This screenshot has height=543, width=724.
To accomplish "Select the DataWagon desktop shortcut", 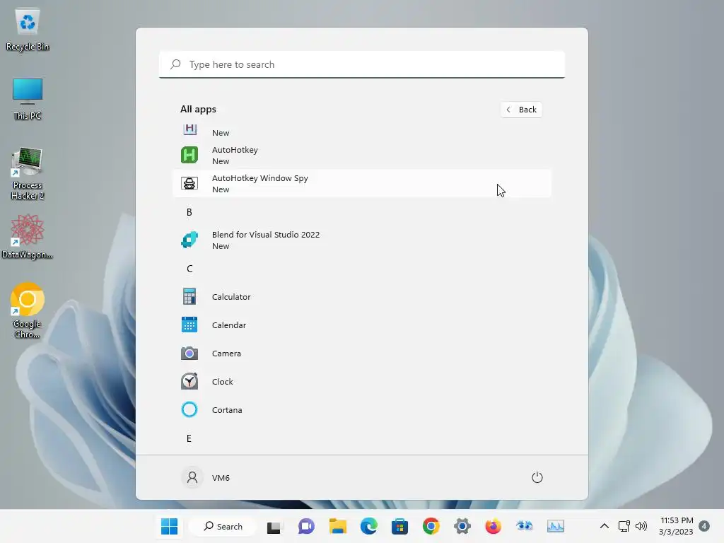I will tap(28, 237).
